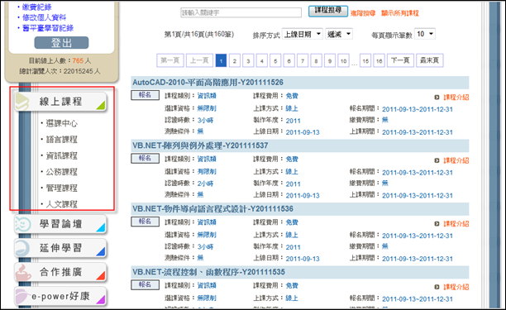Image resolution: width=506 pixels, height=310 pixels.
Task: Click 報名 for the AutoCAD-2010 course
Action: coord(145,95)
